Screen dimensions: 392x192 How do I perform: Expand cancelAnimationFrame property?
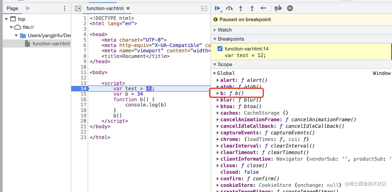pos(218,120)
